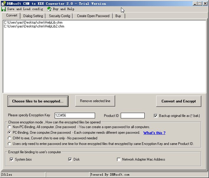Close the converter window
Image resolution: width=209 pixels, height=178 pixels.
tap(205, 4)
